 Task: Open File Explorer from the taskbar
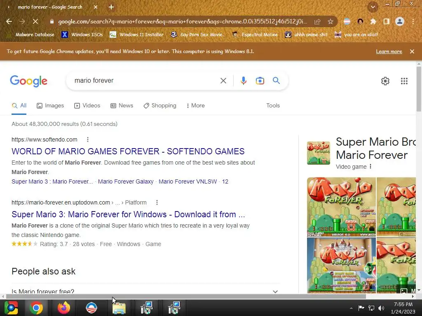pos(119,308)
